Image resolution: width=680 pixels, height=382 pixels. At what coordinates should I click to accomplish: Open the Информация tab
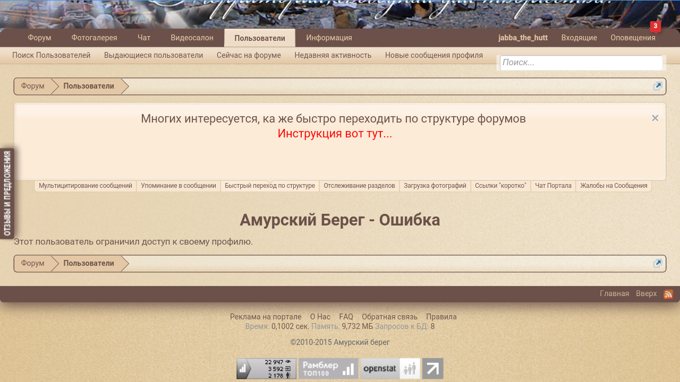[x=329, y=38]
